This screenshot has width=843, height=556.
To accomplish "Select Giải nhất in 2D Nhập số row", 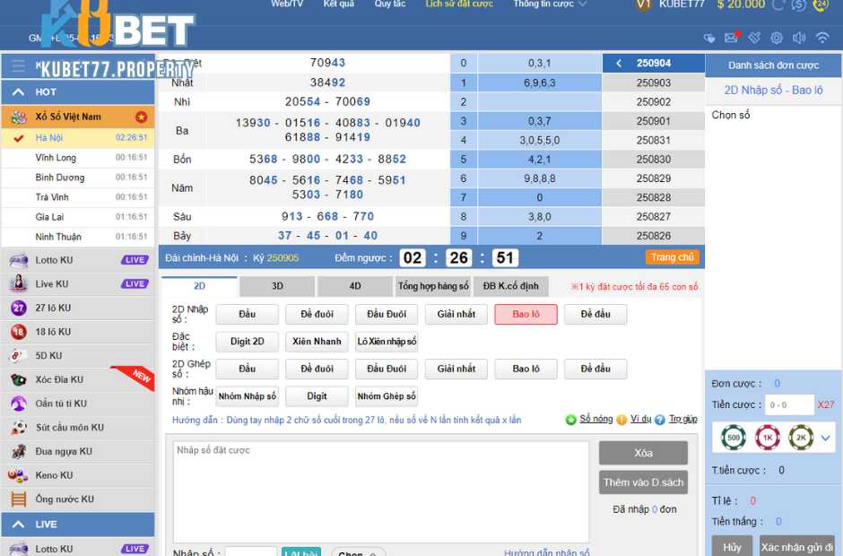I will [x=456, y=314].
